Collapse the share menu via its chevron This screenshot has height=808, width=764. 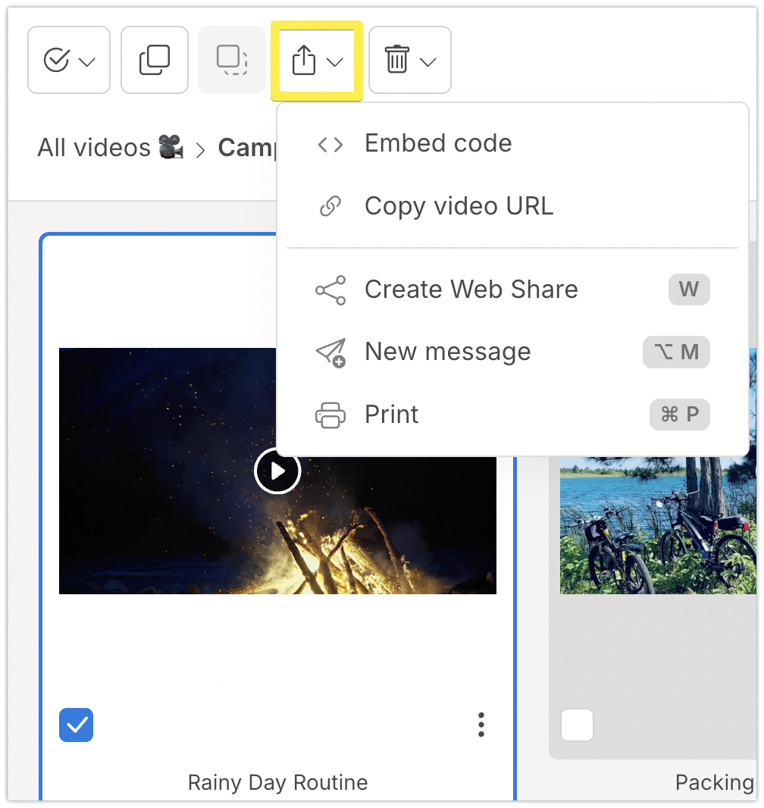[x=335, y=62]
